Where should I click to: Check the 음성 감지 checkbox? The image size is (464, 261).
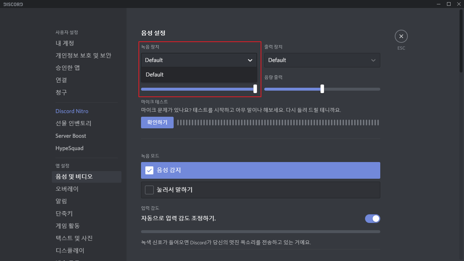[149, 170]
